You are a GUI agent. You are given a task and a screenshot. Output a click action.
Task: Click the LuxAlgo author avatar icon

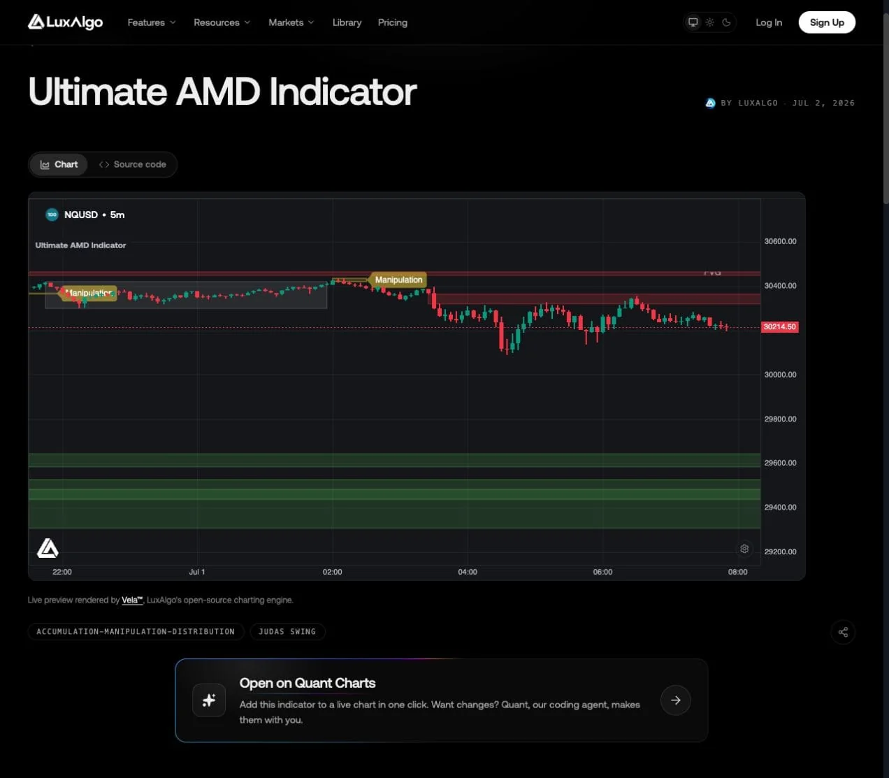tap(710, 103)
